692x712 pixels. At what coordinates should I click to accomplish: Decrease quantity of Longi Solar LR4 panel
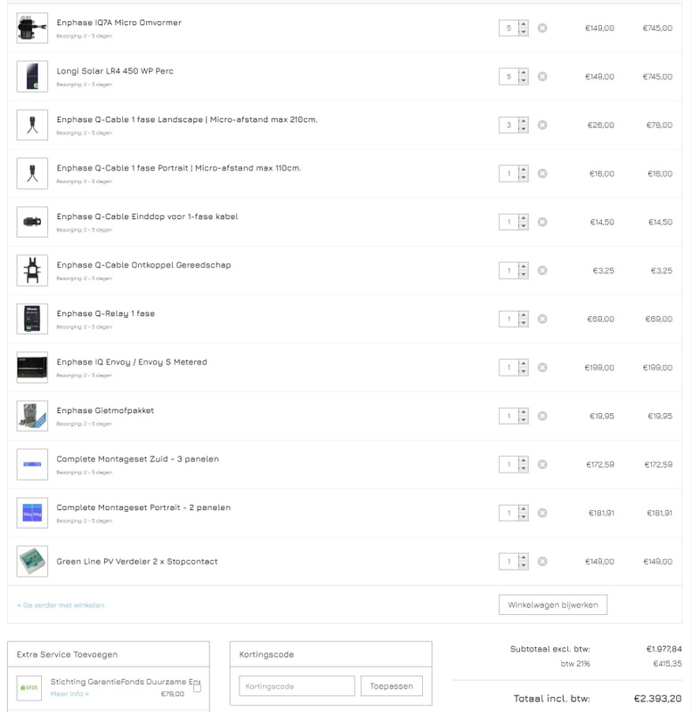tap(524, 80)
